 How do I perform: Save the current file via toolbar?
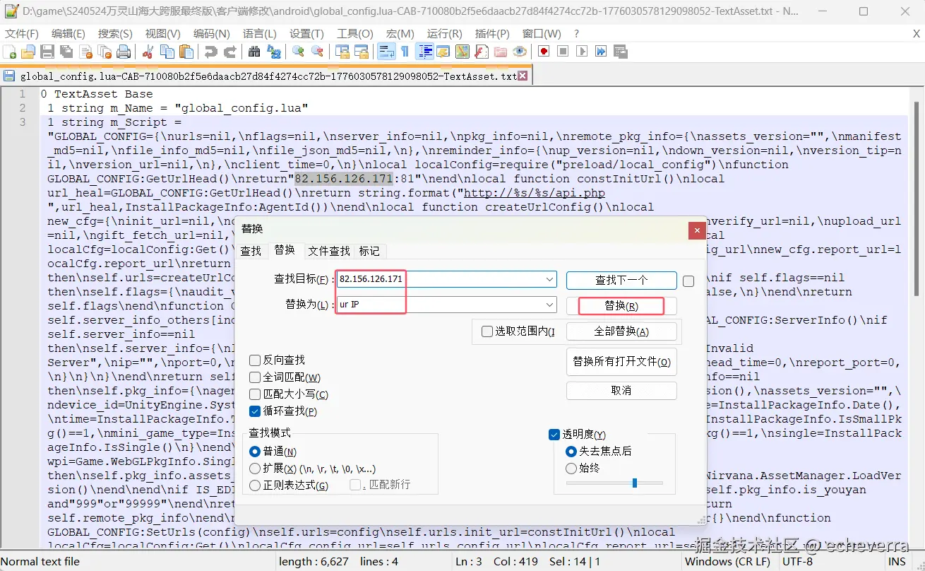[x=47, y=52]
